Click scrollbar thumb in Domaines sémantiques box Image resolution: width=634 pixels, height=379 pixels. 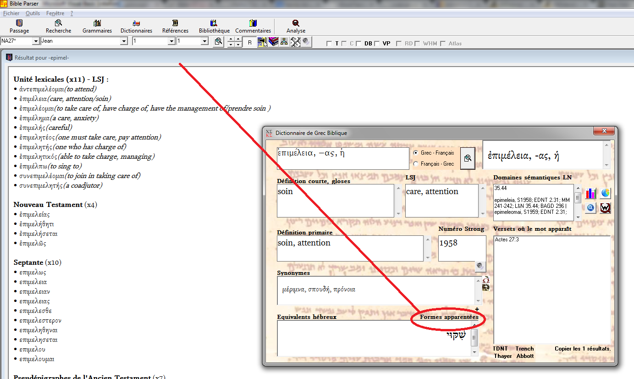click(578, 197)
